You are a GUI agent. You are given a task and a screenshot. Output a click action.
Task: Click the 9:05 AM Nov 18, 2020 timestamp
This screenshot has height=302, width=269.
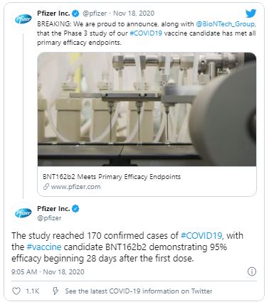point(48,271)
